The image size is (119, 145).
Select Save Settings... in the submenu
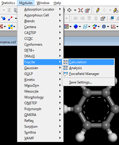[x=88, y=82]
